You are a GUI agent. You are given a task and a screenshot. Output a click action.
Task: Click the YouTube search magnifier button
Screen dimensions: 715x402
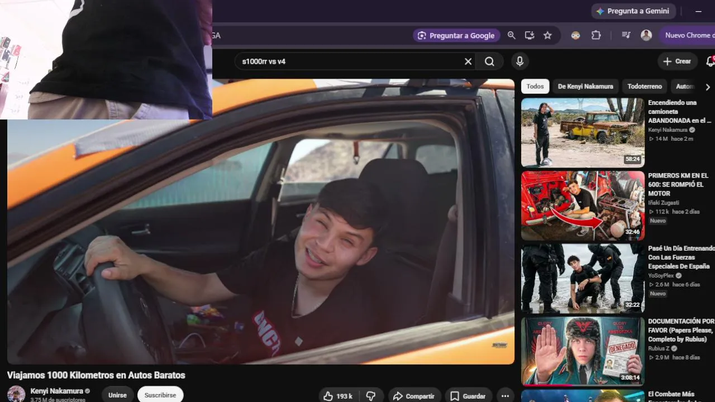pyautogui.click(x=489, y=61)
